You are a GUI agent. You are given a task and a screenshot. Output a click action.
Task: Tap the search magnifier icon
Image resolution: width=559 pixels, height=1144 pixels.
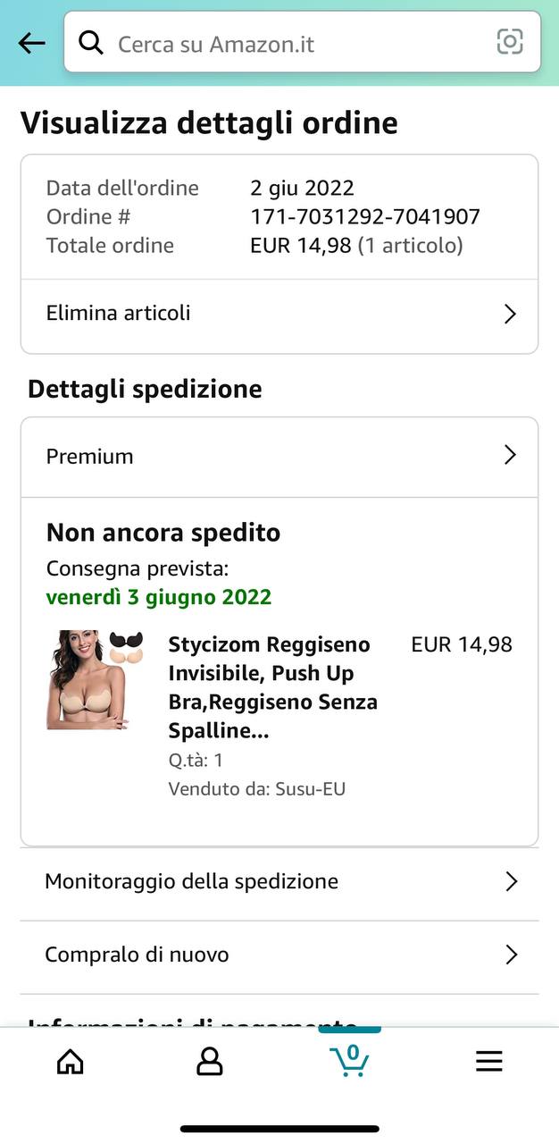[x=91, y=41]
